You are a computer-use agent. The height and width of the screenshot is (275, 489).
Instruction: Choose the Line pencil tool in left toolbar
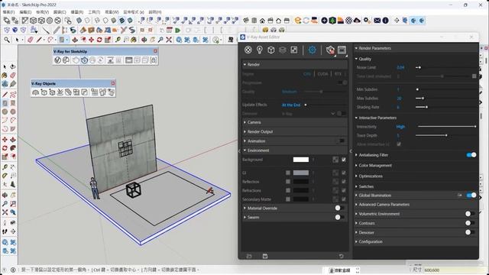click(5, 95)
